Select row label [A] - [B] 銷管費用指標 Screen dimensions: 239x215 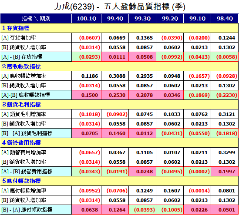(x=27, y=172)
